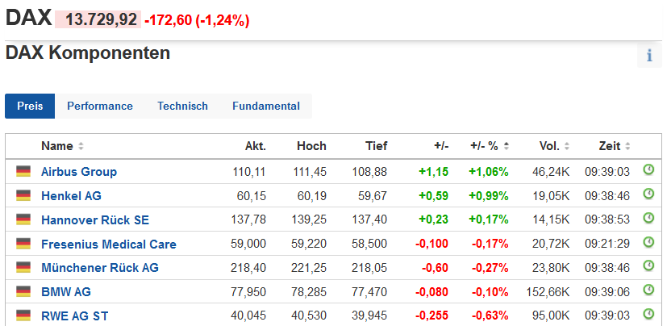Click the info icon beside DAX Komponenten
The image size is (667, 326).
pyautogui.click(x=649, y=56)
